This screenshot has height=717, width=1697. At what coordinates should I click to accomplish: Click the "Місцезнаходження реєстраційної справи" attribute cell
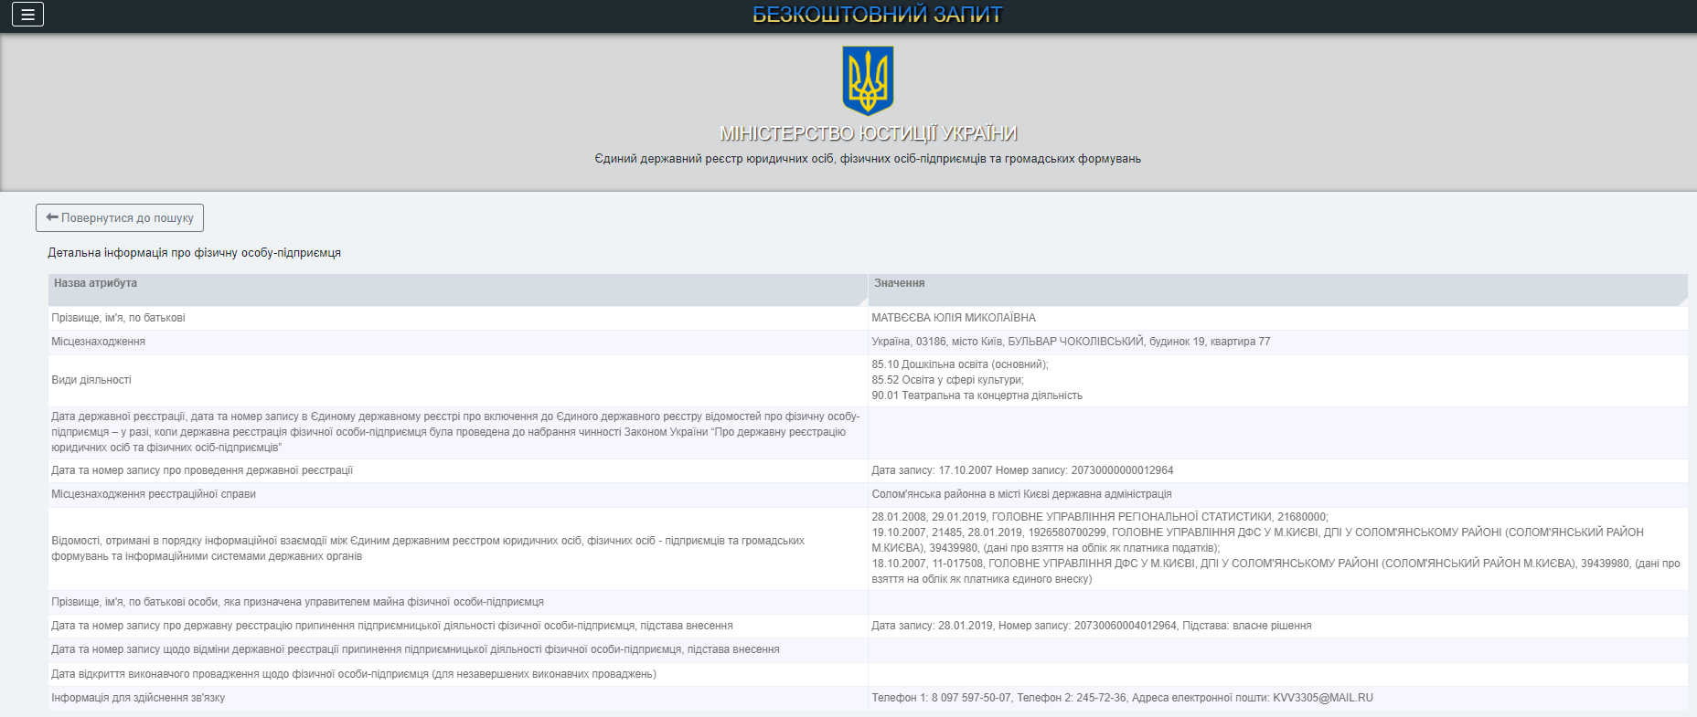click(154, 494)
